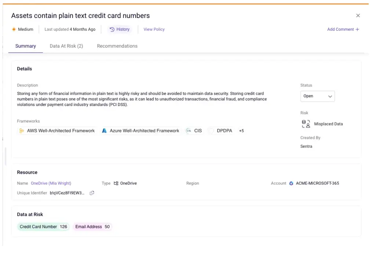Screen dimensions: 372x253
Task: Click the OneDrive (Mia Wright) resource link
Action: (x=51, y=183)
